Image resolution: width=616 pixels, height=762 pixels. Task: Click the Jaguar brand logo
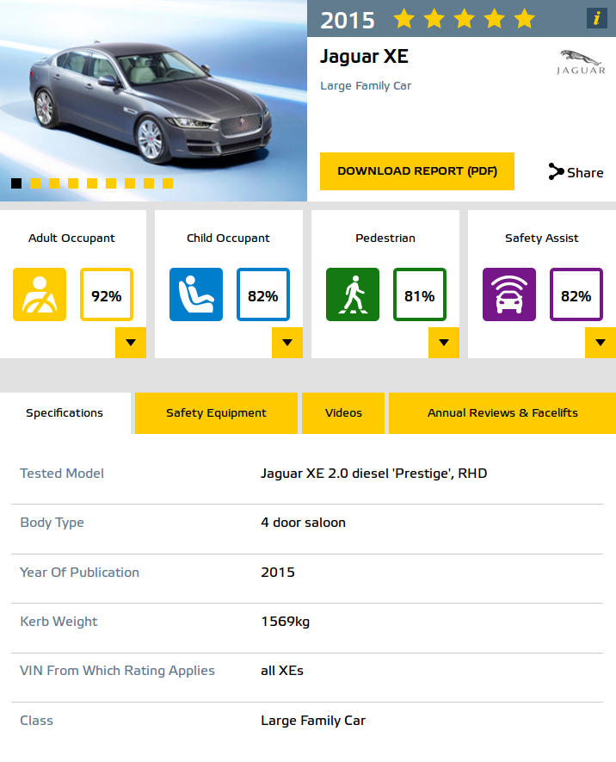(x=581, y=62)
